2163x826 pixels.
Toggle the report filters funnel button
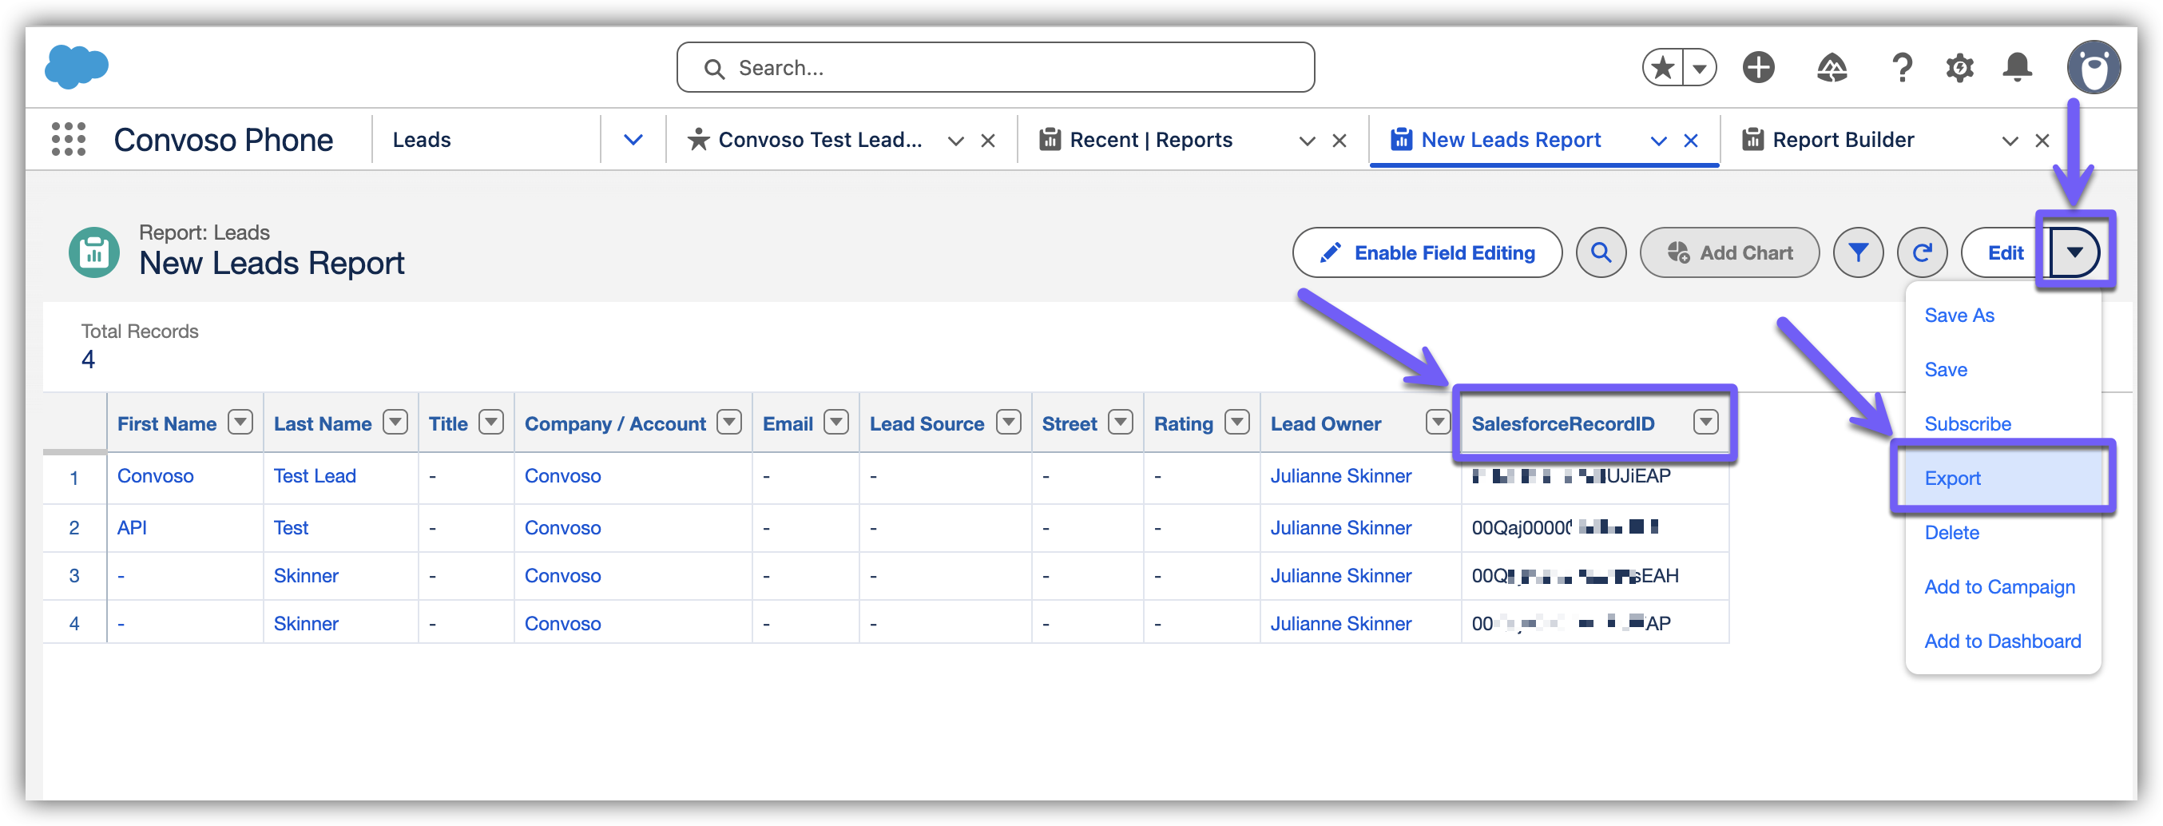[x=1857, y=252]
